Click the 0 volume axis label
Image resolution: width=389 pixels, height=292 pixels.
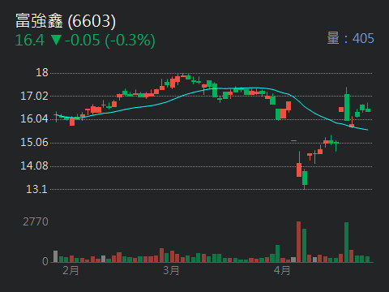point(45,261)
